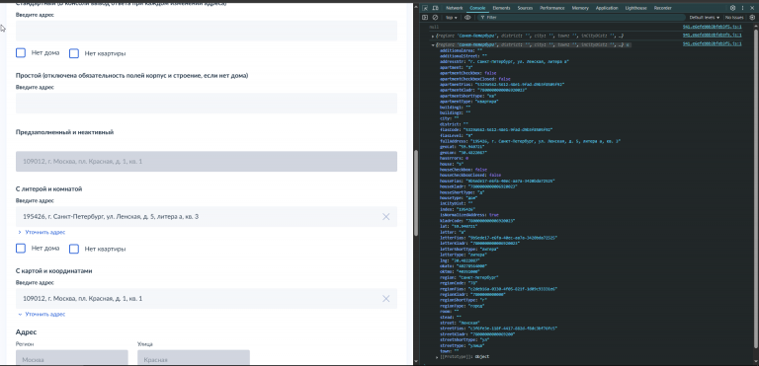The image size is (759, 366).
Task: Select the 'houseCheckbox: false' line
Action: (x=464, y=170)
